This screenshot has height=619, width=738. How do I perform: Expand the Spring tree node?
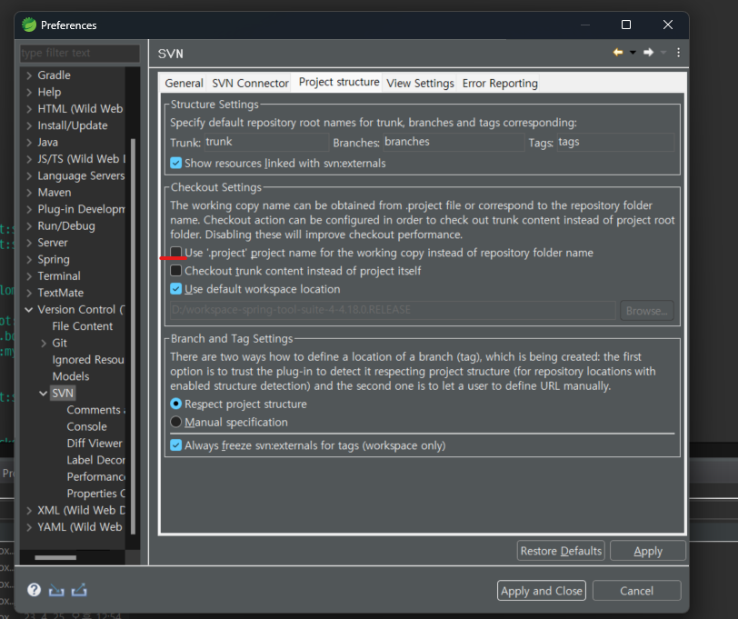[x=29, y=259]
